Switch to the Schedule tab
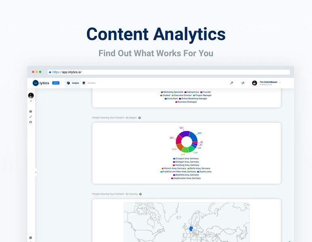This screenshot has width=312, height=242. point(89,83)
